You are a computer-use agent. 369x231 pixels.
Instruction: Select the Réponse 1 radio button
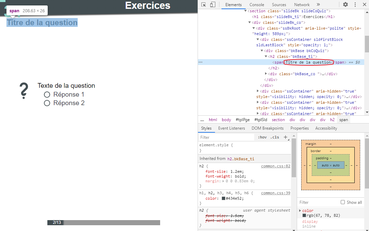pos(47,95)
